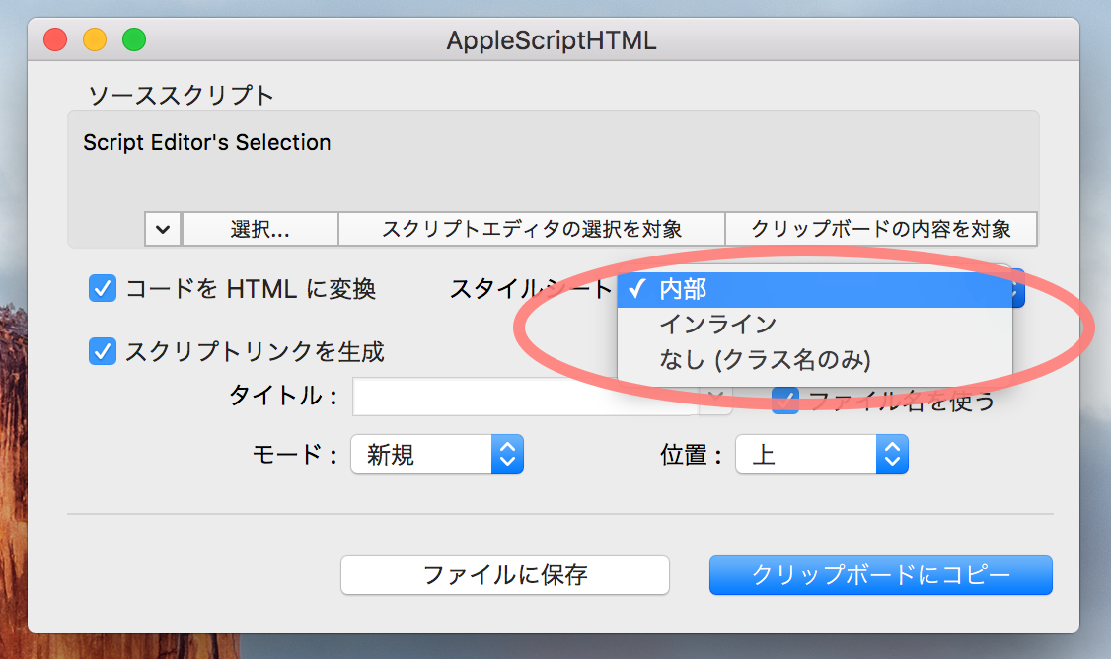Toggle ファイル名を使う checkbox
Screen dimensions: 1111x659
pyautogui.click(x=785, y=402)
